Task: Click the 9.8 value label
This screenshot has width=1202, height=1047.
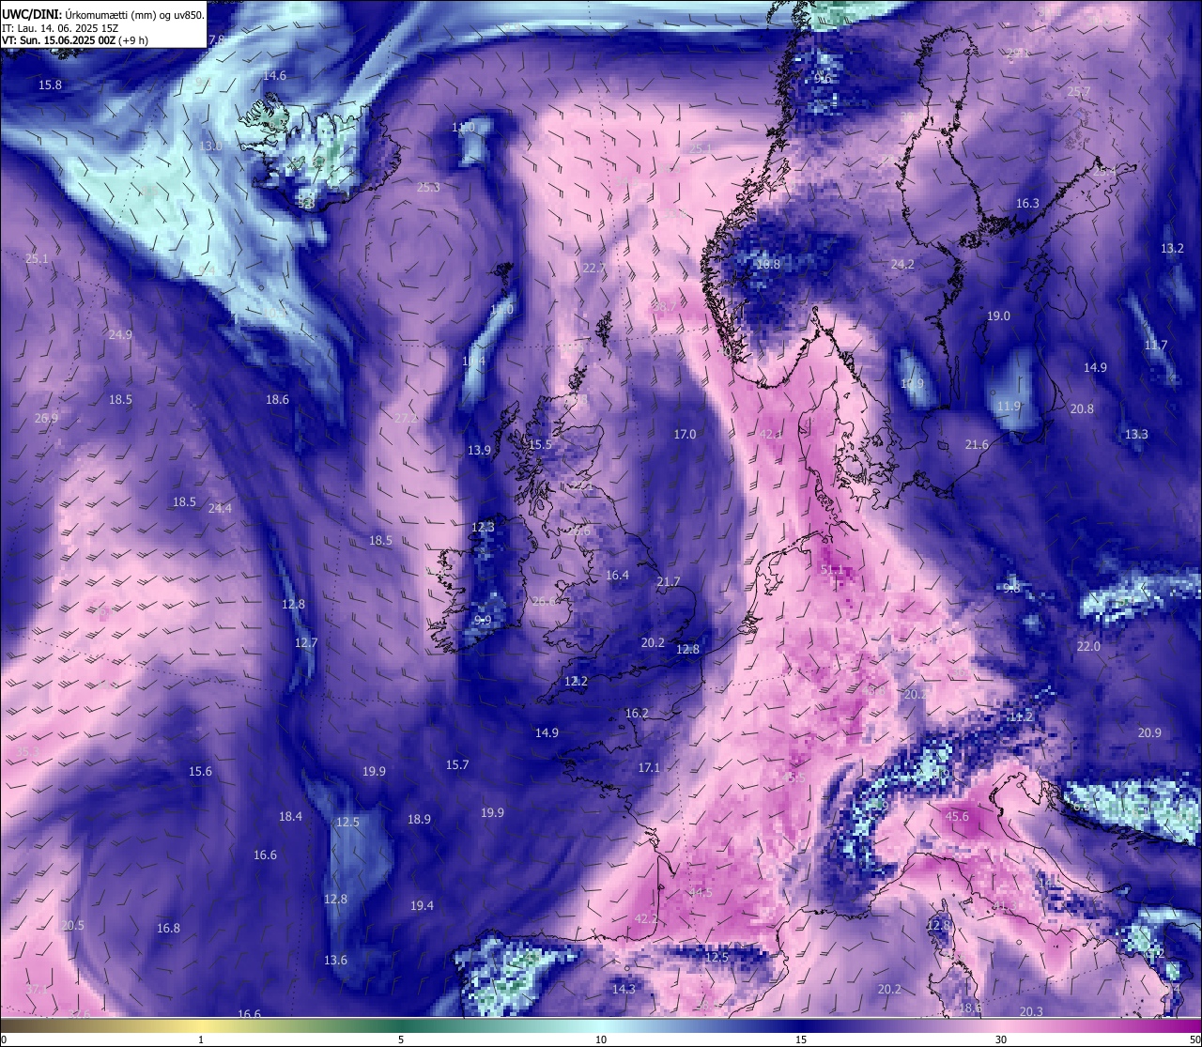Action: click(1011, 588)
